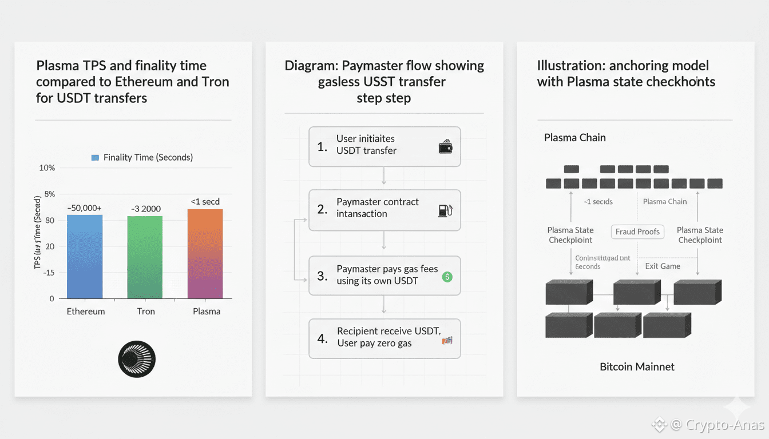This screenshot has width=769, height=439.
Task: Click the black circular Plasma logo
Action: point(137,359)
